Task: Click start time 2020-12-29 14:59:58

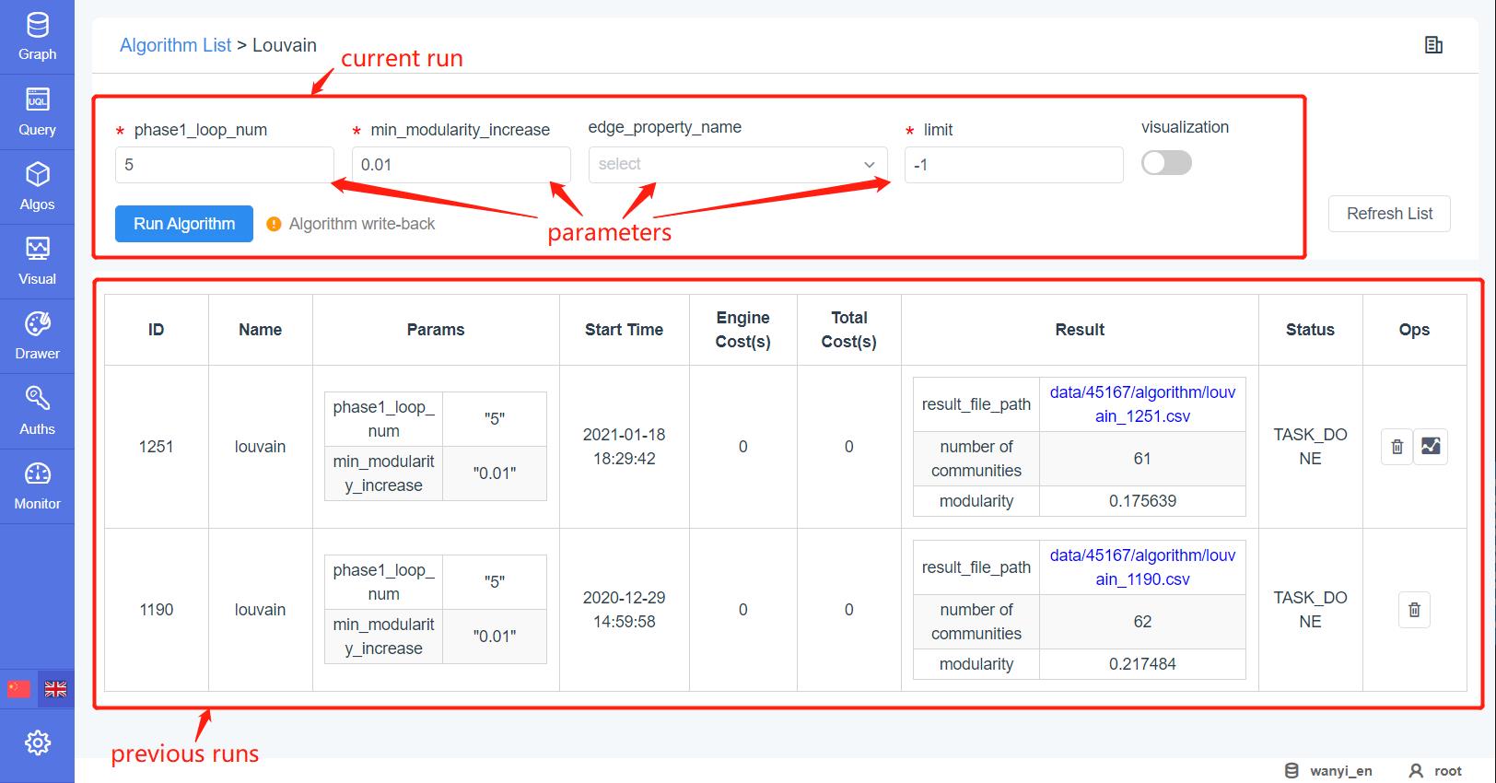Action: (625, 610)
